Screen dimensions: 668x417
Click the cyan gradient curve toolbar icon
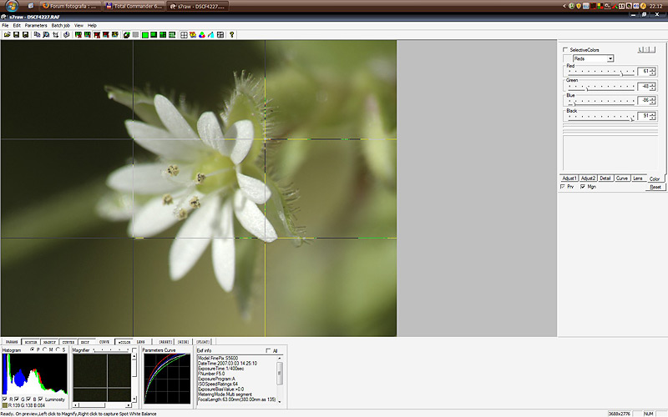coord(211,35)
